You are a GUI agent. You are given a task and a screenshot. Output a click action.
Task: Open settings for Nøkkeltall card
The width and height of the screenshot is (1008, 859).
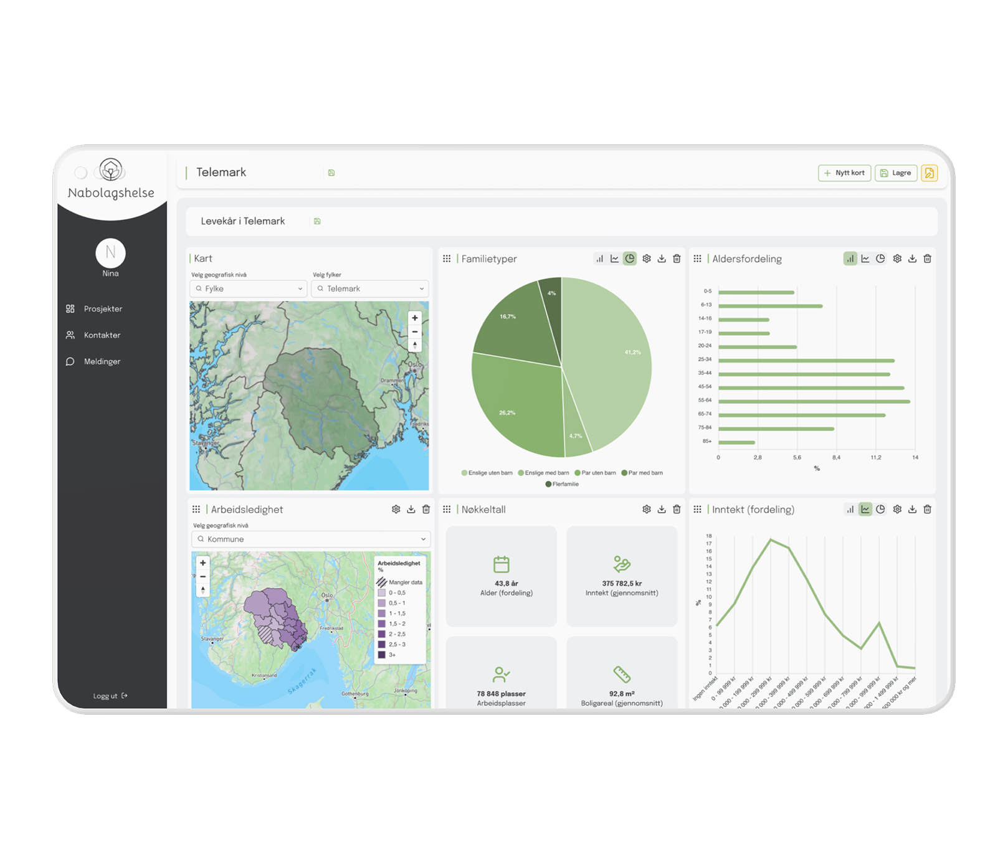click(647, 510)
